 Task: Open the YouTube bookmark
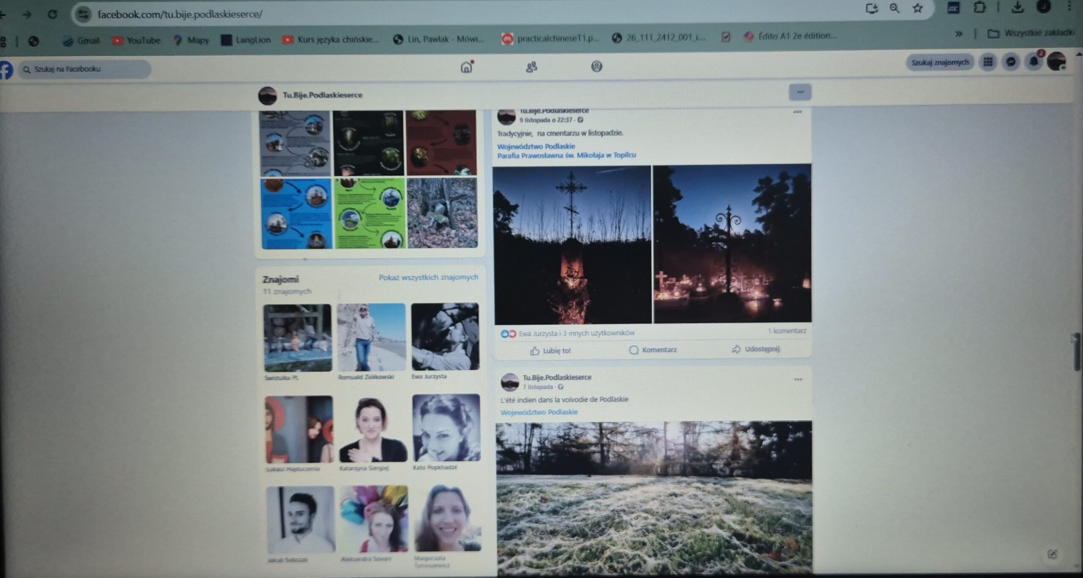pyautogui.click(x=136, y=41)
